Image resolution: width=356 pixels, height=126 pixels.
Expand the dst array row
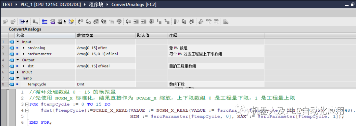click(x=24, y=66)
